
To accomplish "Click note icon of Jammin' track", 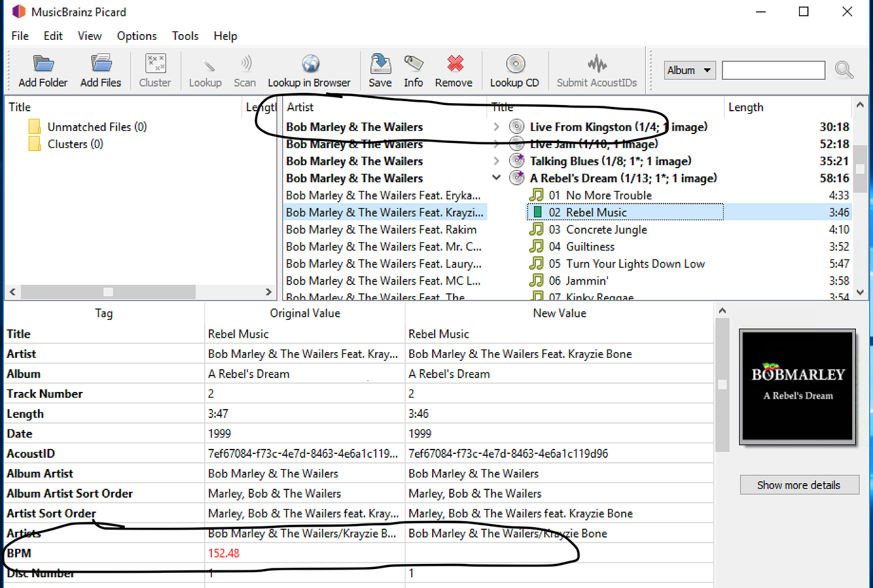I will pos(536,280).
